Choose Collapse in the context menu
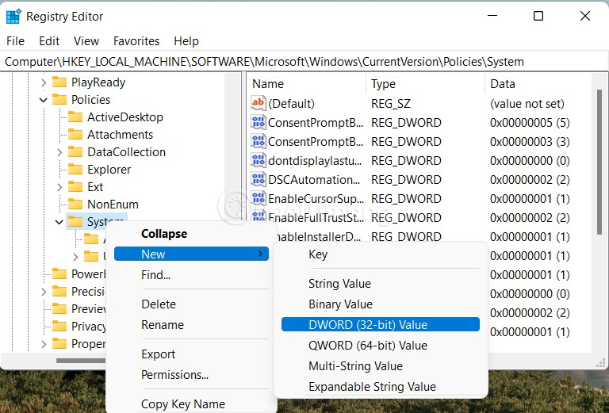 pos(164,234)
